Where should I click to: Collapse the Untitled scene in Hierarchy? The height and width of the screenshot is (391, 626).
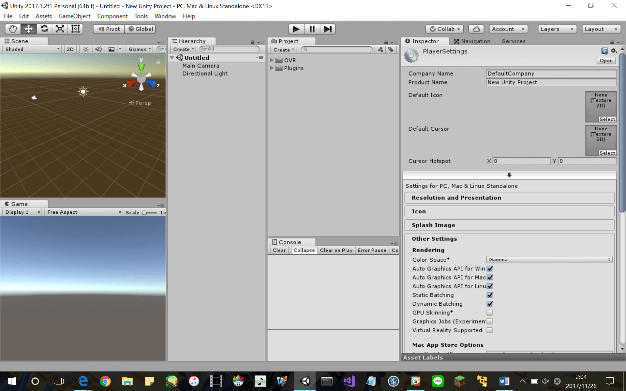tap(172, 58)
